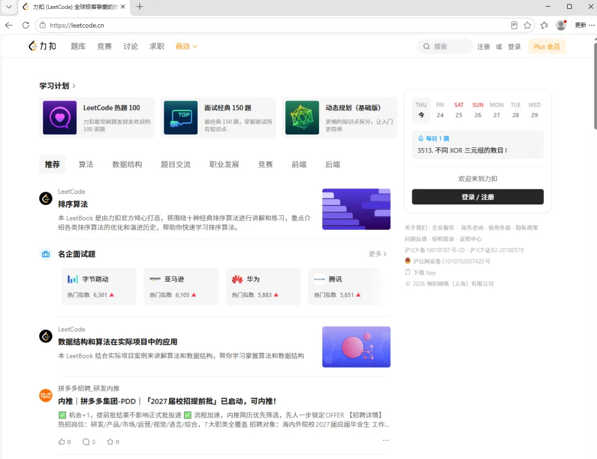Open the tab search chevron at top left

coord(9,7)
